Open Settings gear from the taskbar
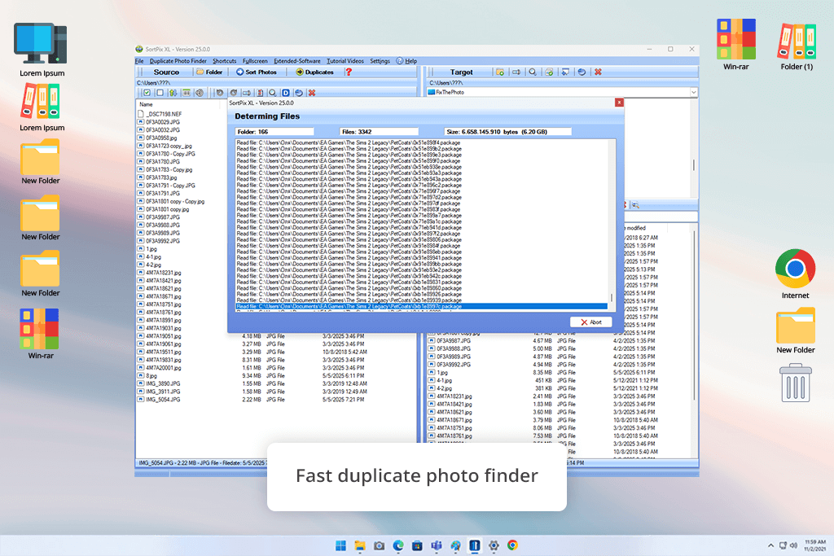The width and height of the screenshot is (834, 556). click(494, 545)
